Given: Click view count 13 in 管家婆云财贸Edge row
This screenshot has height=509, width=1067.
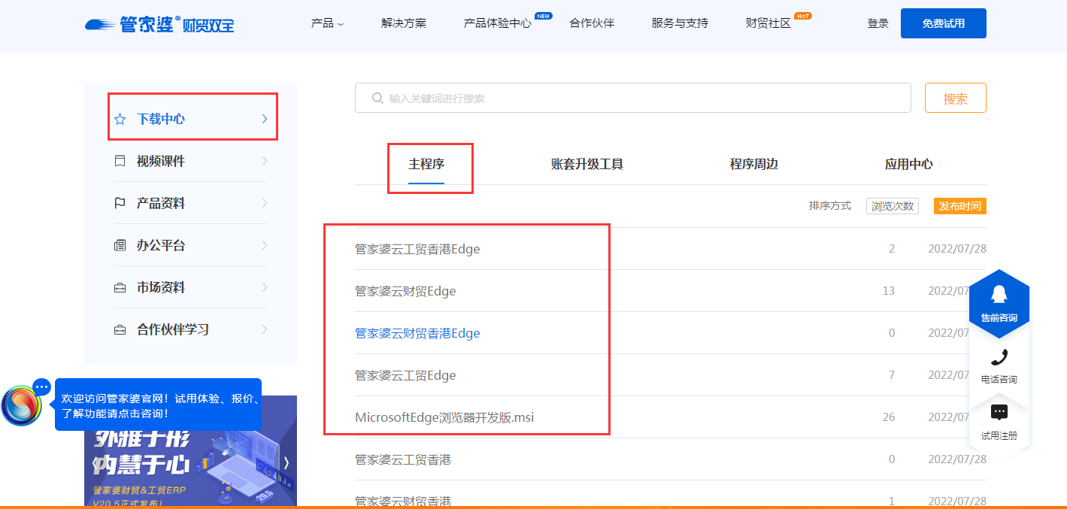Looking at the screenshot, I should click(889, 291).
